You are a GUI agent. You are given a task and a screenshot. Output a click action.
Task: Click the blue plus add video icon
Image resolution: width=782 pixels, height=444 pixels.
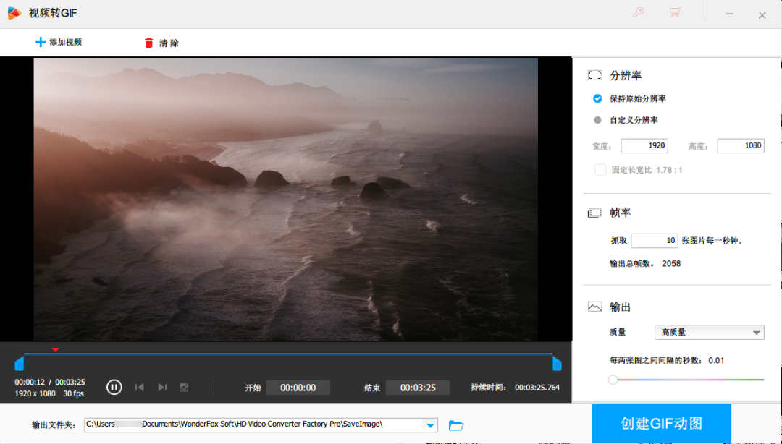[x=41, y=42]
